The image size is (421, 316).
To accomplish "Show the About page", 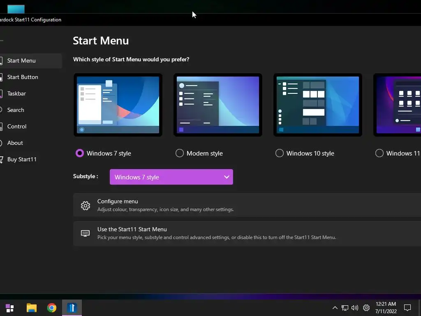I will pyautogui.click(x=30, y=143).
